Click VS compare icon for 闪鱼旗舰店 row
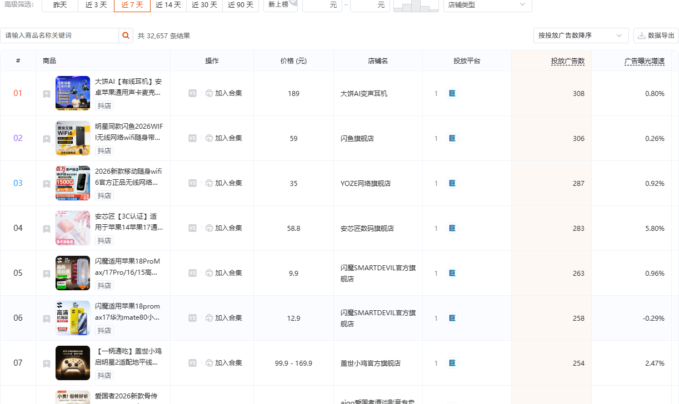The height and width of the screenshot is (404, 679). point(192,138)
